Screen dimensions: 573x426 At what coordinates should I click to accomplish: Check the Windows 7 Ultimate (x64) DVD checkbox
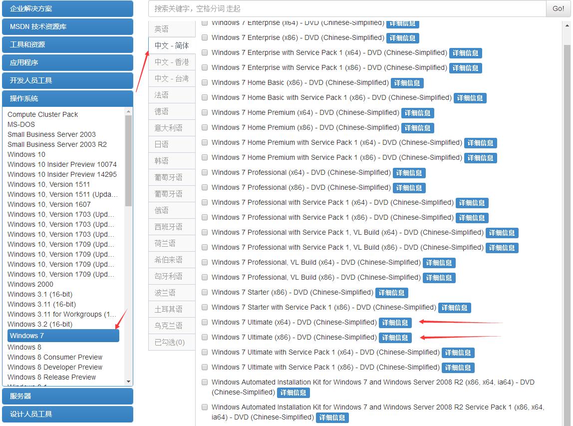[x=205, y=322]
